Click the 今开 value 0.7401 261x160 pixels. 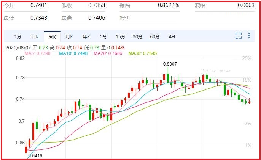[39, 5]
